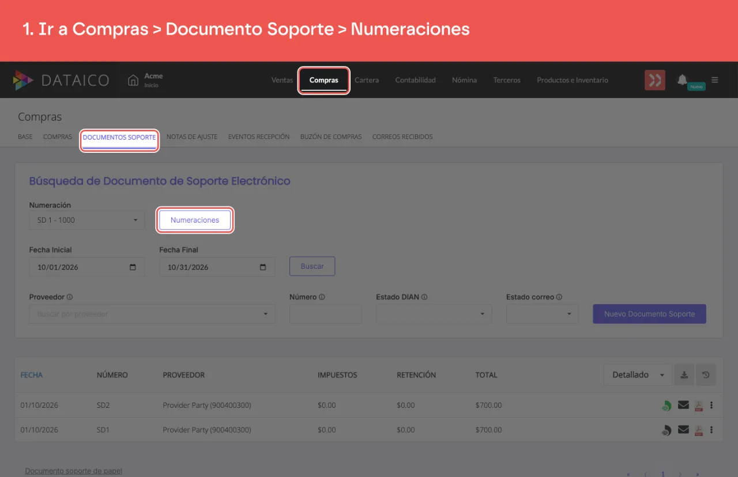Click the red double-arrow icon in header
Image resolution: width=738 pixels, height=477 pixels.
click(x=655, y=80)
